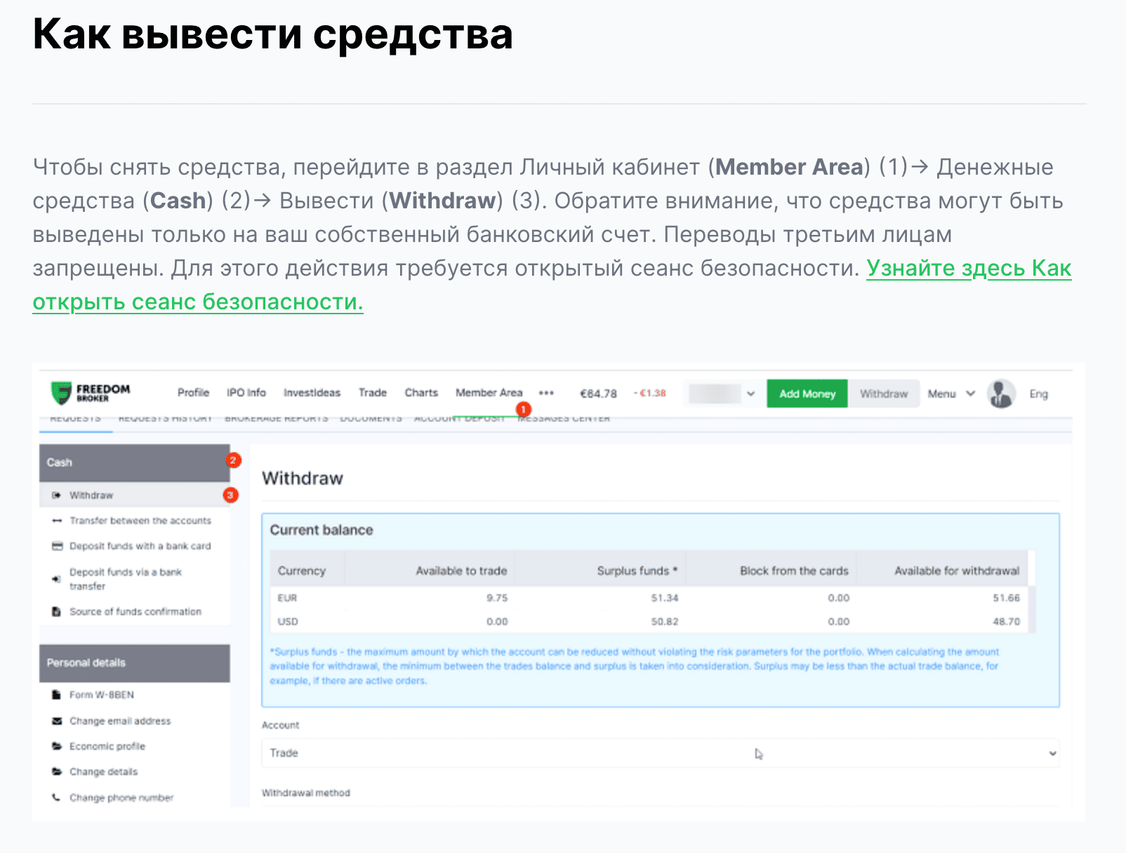Open the user avatar icon
Screen dimensions: 1126x853
pos(1001,394)
